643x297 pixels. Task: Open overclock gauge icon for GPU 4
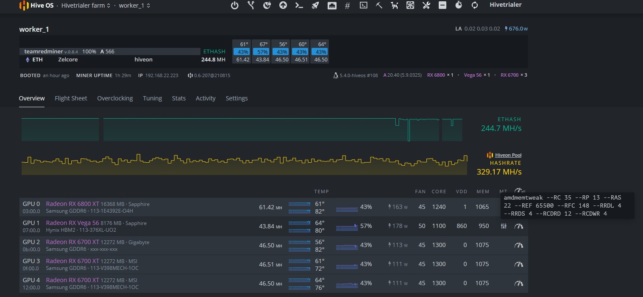coord(518,283)
